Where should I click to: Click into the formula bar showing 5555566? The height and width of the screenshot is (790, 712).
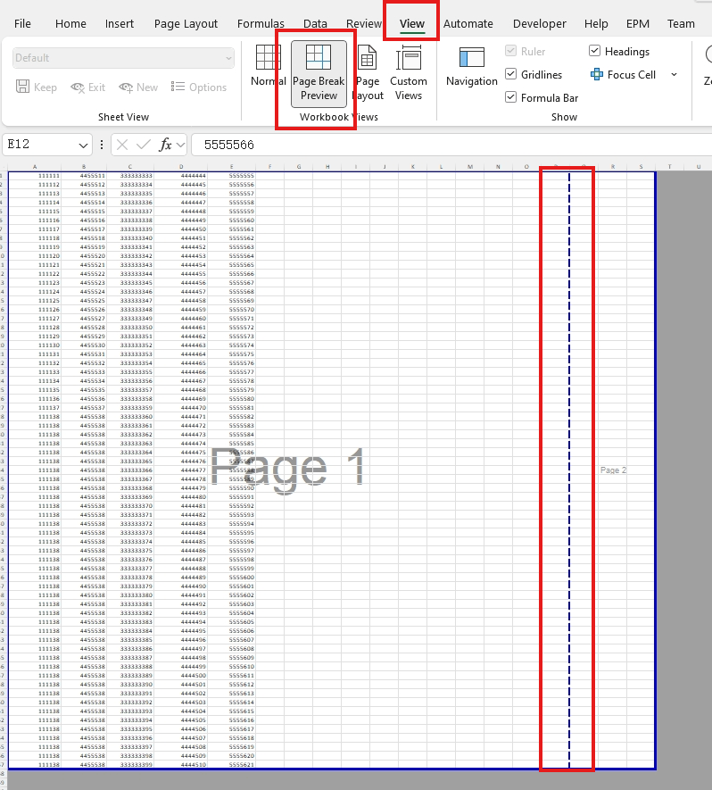pos(451,146)
